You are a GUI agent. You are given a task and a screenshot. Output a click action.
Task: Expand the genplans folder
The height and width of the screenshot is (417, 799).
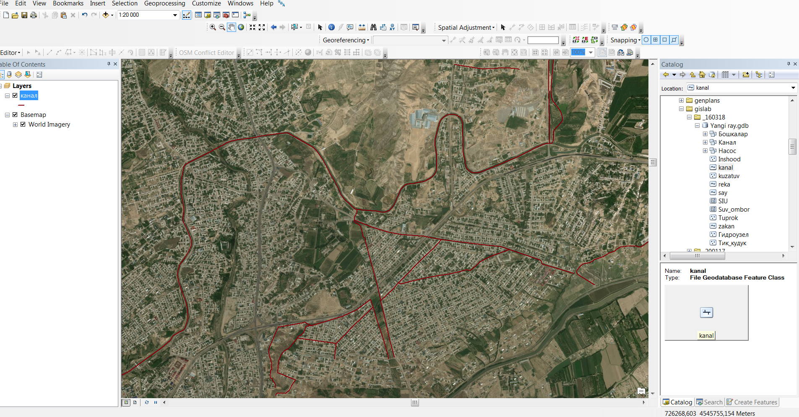682,101
